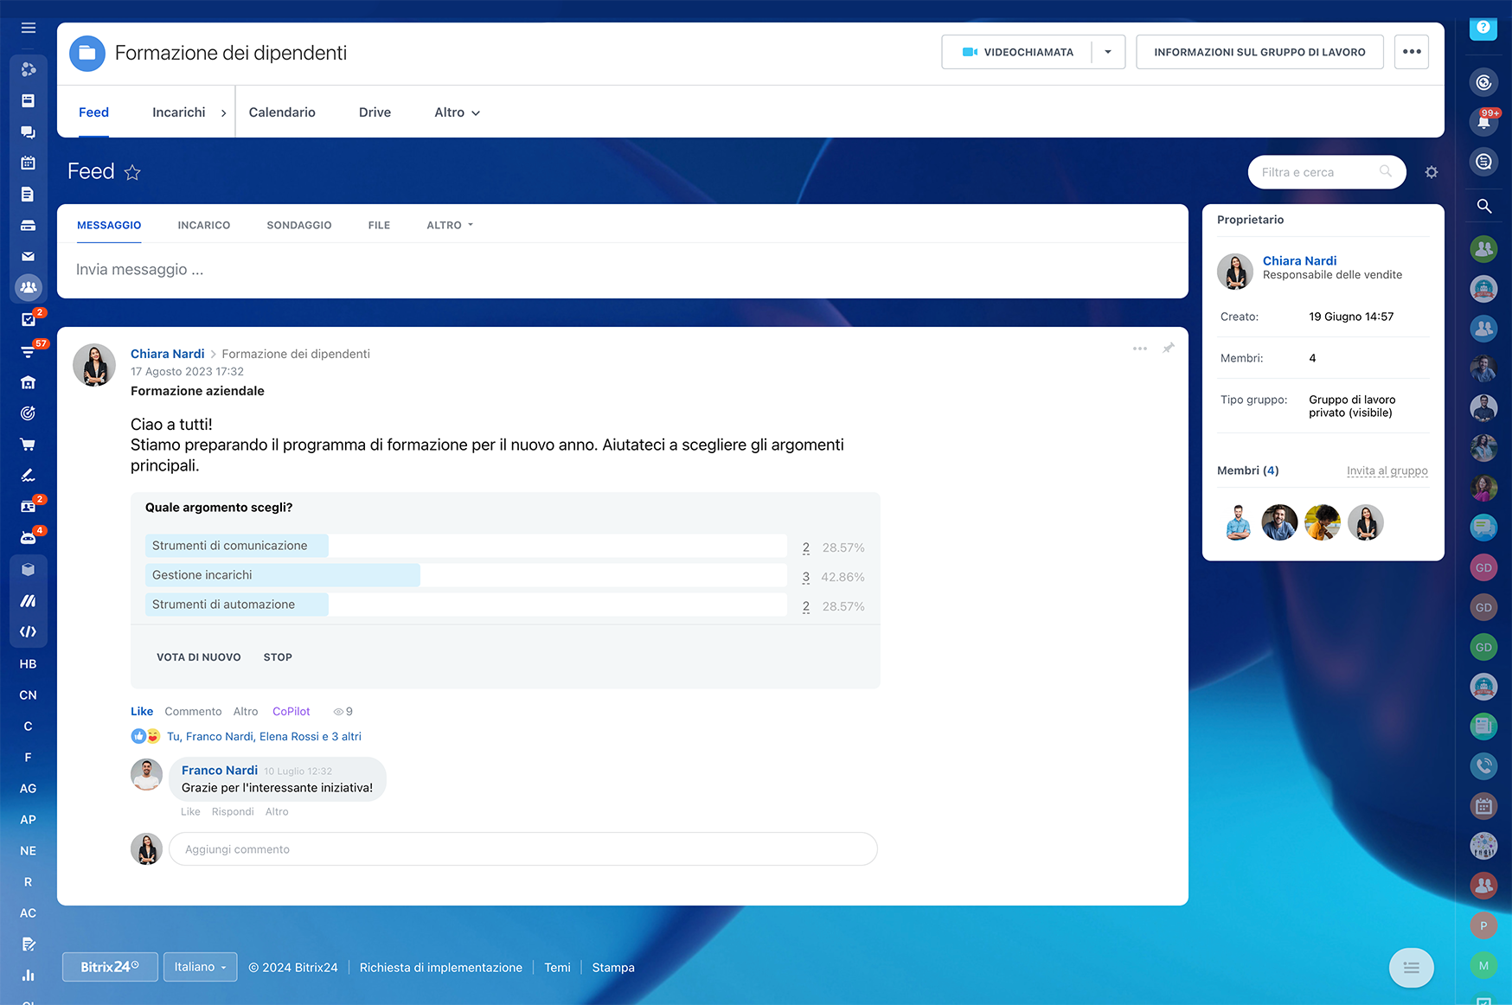Open the help question mark icon

tap(1483, 28)
